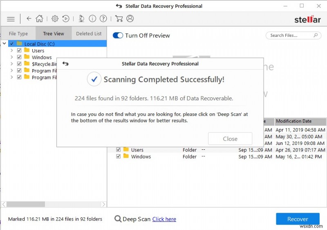Toggle the Turn Off Preview switch

pyautogui.click(x=118, y=36)
